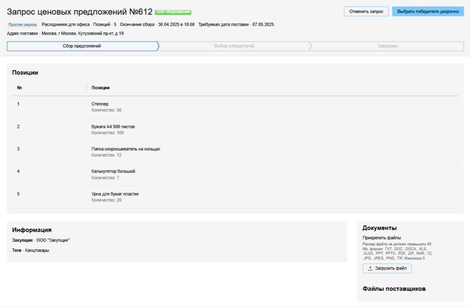Click the upload arrow icon in Документы
The image size is (470, 307).
point(370,269)
